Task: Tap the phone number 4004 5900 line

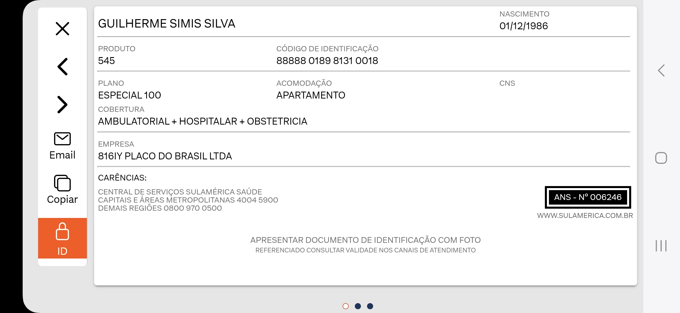Action: point(188,200)
